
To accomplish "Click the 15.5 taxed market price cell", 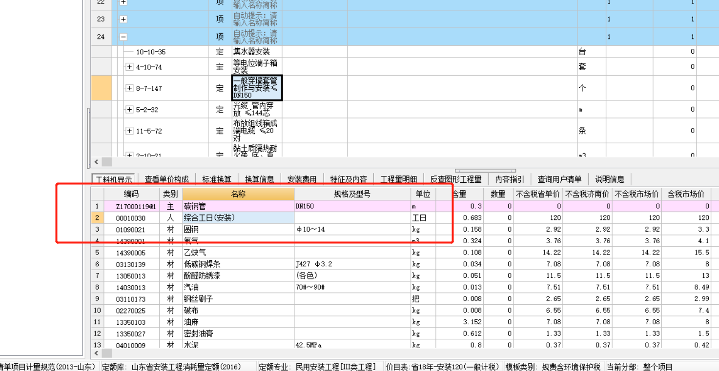I will click(686, 253).
